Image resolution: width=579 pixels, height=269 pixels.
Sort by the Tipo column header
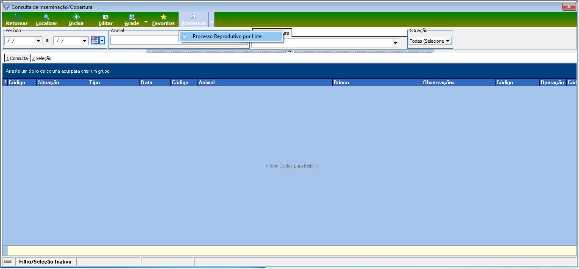tap(114, 82)
